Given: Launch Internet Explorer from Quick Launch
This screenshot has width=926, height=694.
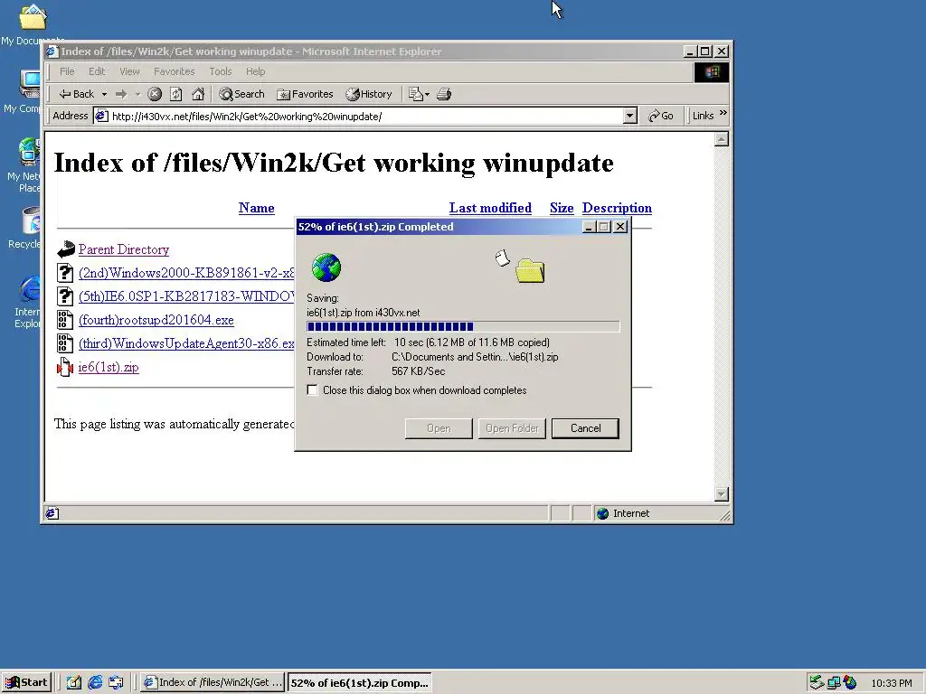Looking at the screenshot, I should click(x=95, y=683).
